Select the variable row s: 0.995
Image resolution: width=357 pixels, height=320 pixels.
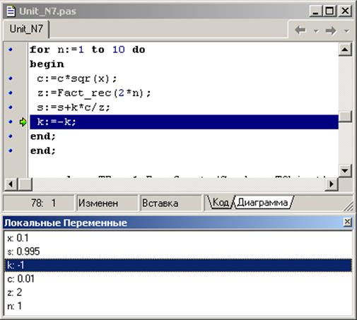point(178,251)
